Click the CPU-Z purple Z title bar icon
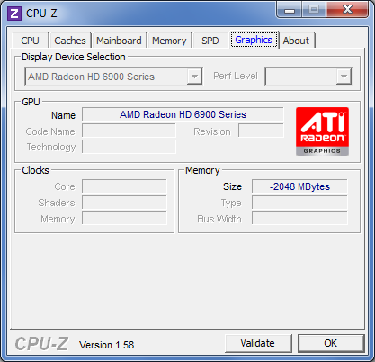 [x=13, y=14]
